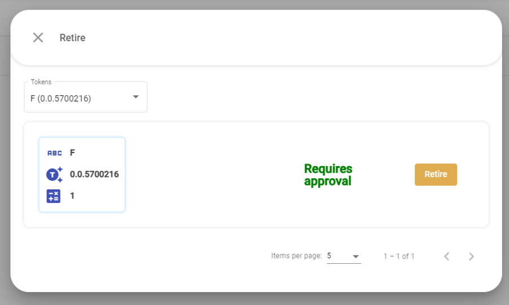Click the balance value 1
510x305 pixels.
72,196
